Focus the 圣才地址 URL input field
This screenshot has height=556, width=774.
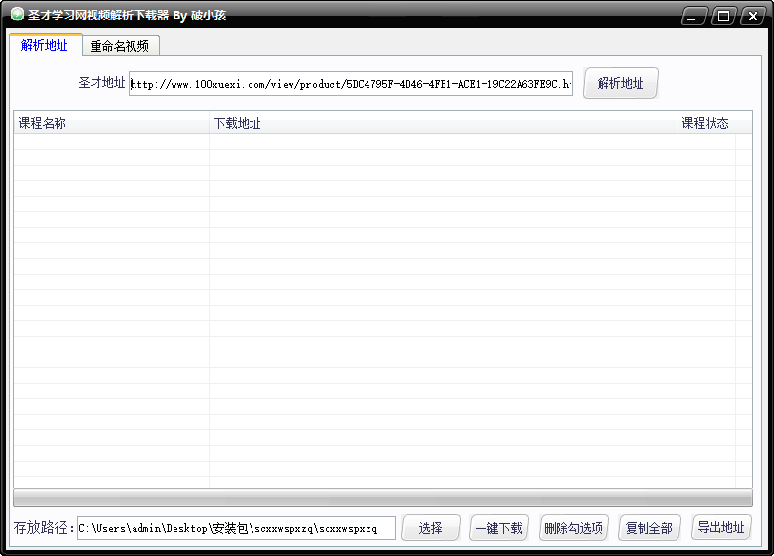click(351, 84)
